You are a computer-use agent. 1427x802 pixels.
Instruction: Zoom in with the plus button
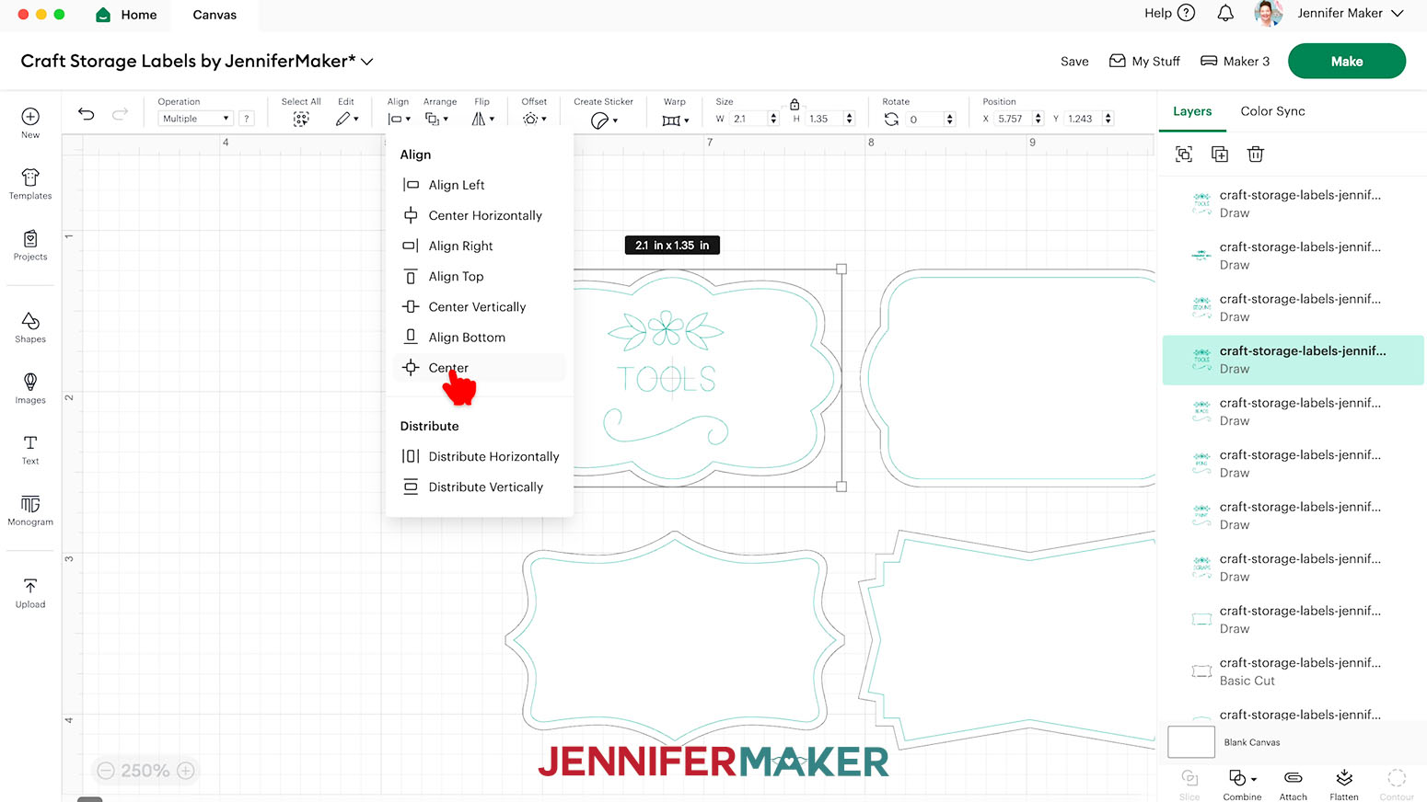point(186,771)
